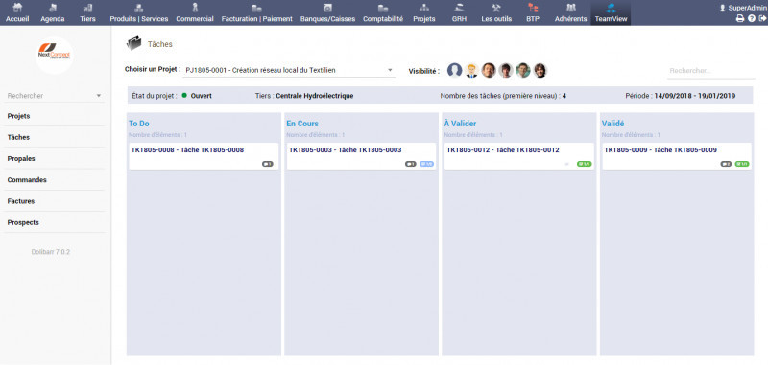
Task: Click the Tâches briefcase icon
Action: point(133,44)
